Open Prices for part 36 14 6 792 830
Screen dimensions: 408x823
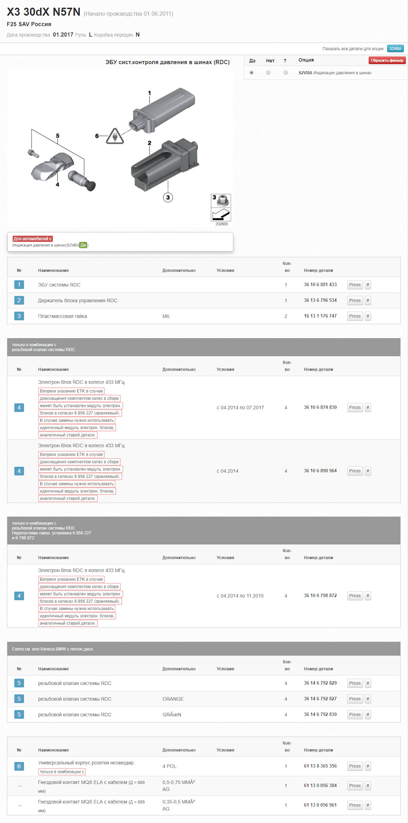point(355,714)
